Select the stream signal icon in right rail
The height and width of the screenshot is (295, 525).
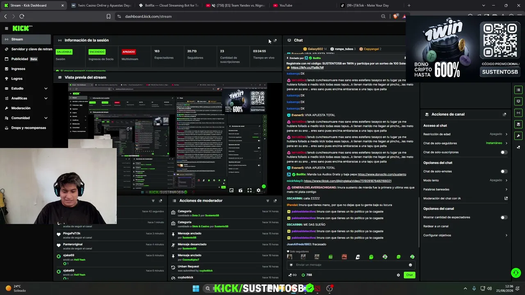coord(518,113)
